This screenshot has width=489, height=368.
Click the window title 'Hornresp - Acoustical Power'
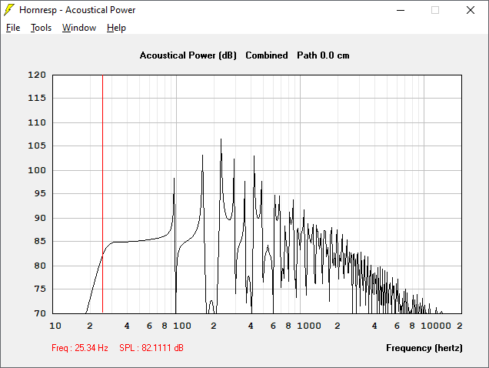pos(78,10)
